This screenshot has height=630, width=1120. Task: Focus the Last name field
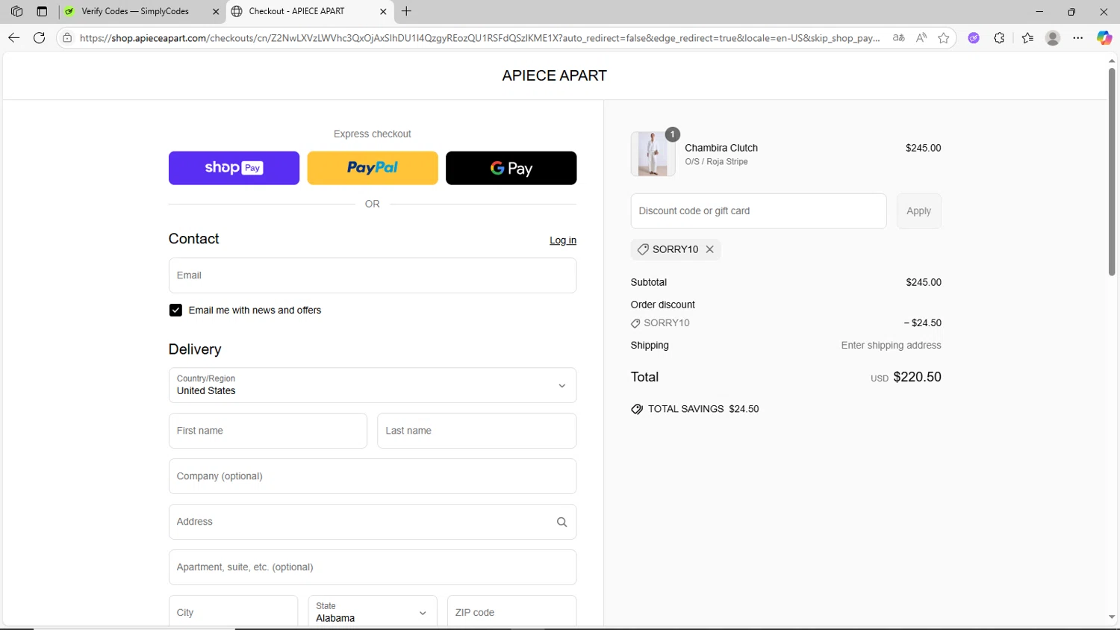(476, 431)
